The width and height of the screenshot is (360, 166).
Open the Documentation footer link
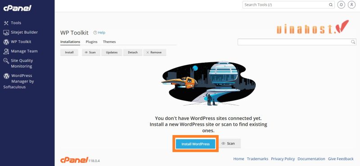(x=311, y=159)
